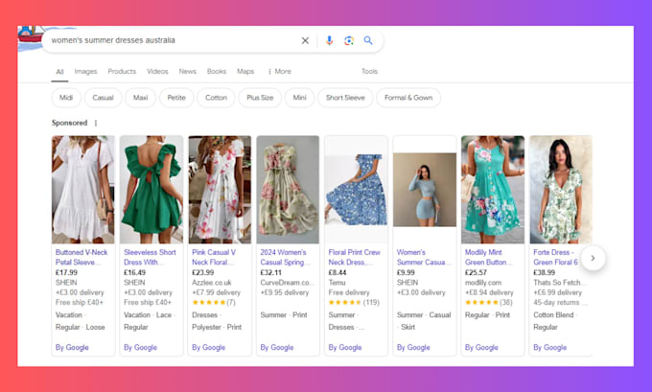Filter results by the Short Sleeve chip
The image size is (652, 392).
[345, 98]
